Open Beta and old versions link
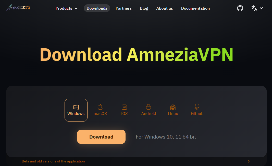Image resolution: width=272 pixels, height=166 pixels. coord(53,161)
